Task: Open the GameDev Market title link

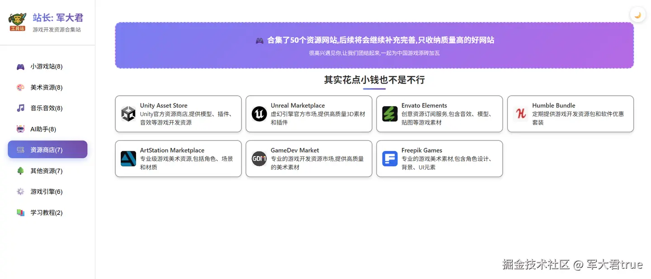Action: 295,150
